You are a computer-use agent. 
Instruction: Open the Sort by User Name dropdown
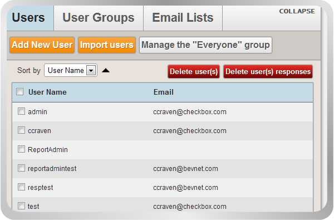point(71,70)
